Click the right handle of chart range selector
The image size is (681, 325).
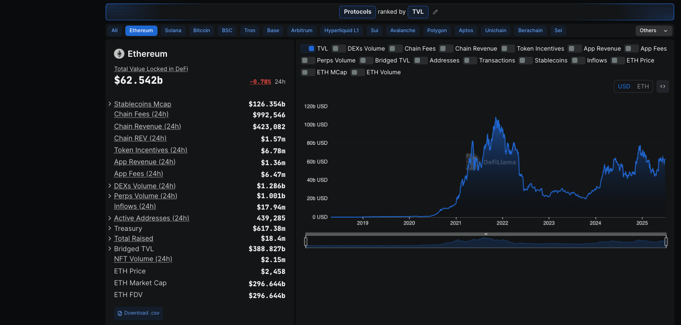[x=666, y=242]
